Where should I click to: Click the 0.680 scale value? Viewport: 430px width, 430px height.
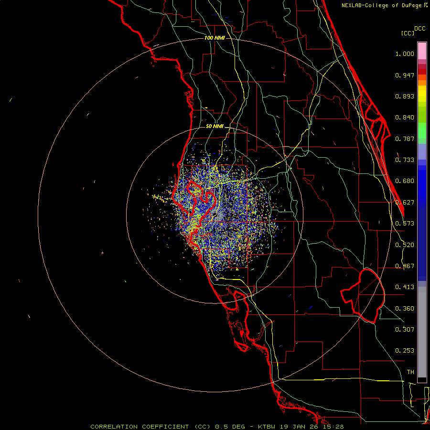405,181
